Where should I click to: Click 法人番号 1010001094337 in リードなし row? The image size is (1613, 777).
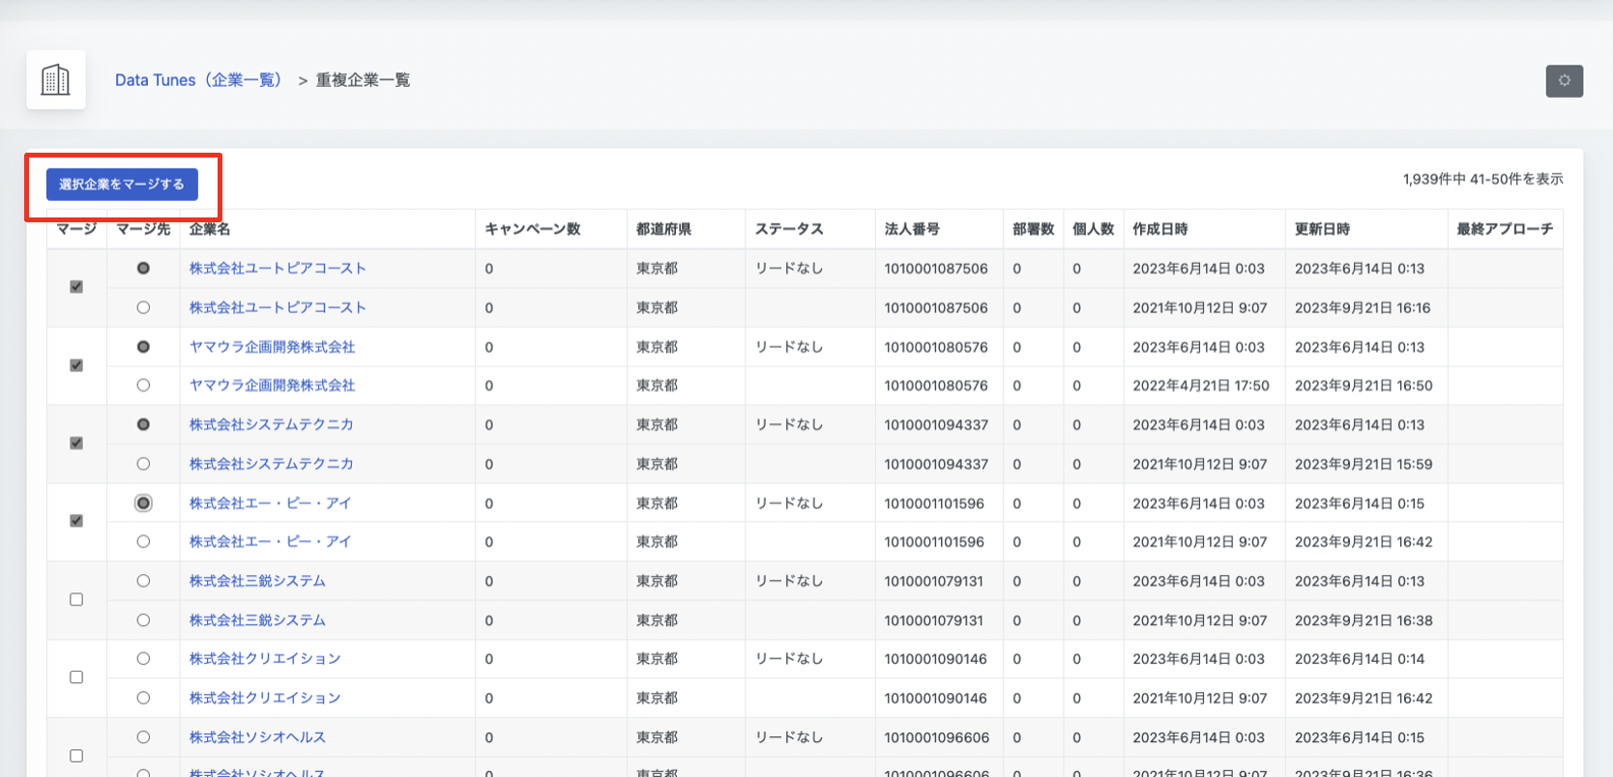pos(936,425)
